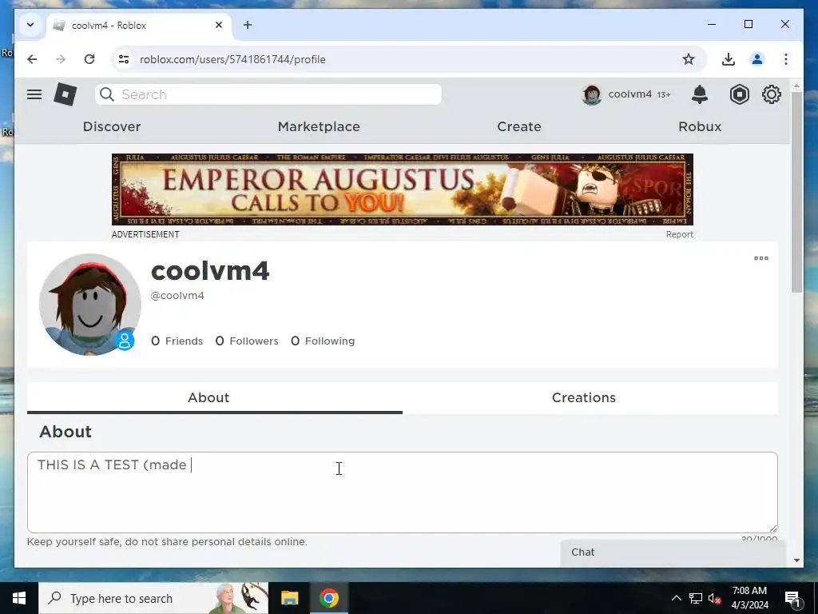
Task: Close the coolvm4 - Roblox tab
Action: click(x=219, y=25)
